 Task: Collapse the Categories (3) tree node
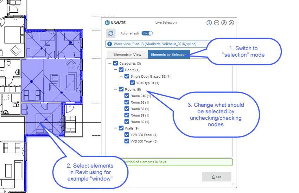[x=110, y=63]
